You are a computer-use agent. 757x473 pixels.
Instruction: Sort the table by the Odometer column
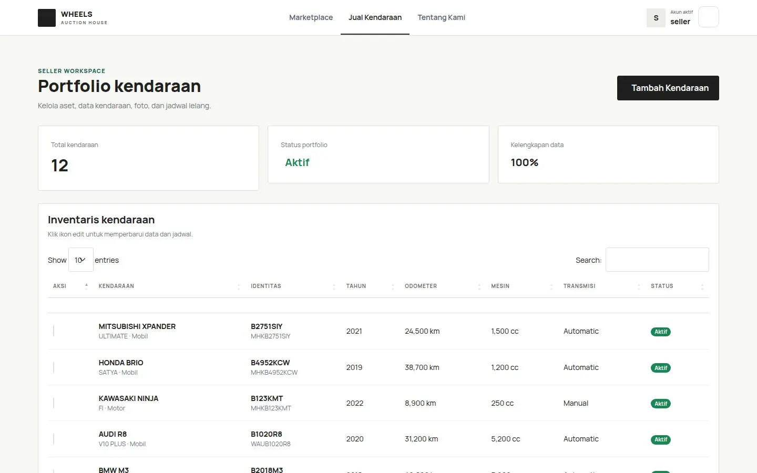443,286
